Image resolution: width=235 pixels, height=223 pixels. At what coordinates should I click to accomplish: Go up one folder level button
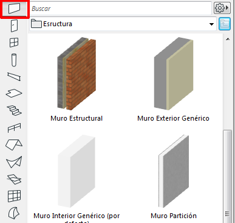[225, 24]
